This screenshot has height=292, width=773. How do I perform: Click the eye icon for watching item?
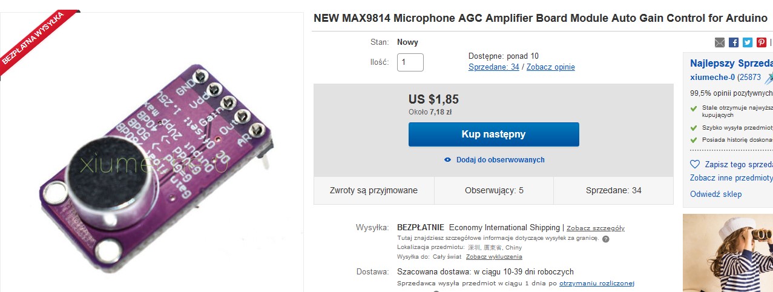(447, 160)
